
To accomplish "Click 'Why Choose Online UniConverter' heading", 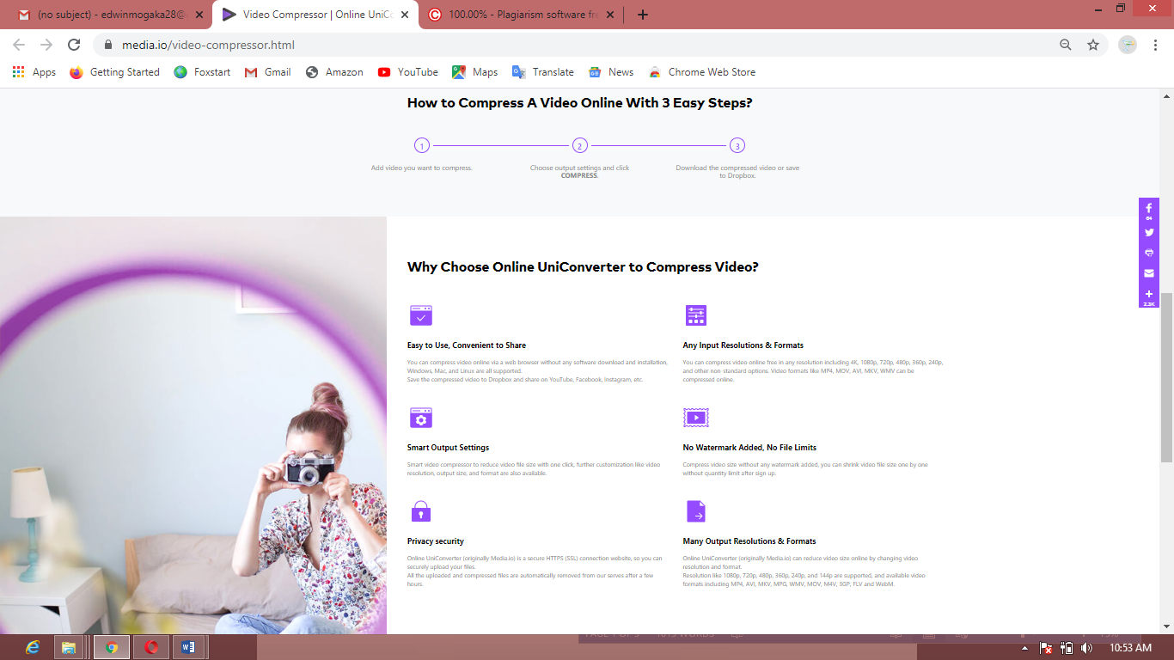I will pyautogui.click(x=583, y=267).
